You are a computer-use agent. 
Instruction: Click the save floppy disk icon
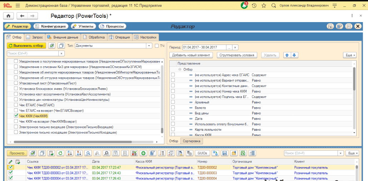[225, 153]
